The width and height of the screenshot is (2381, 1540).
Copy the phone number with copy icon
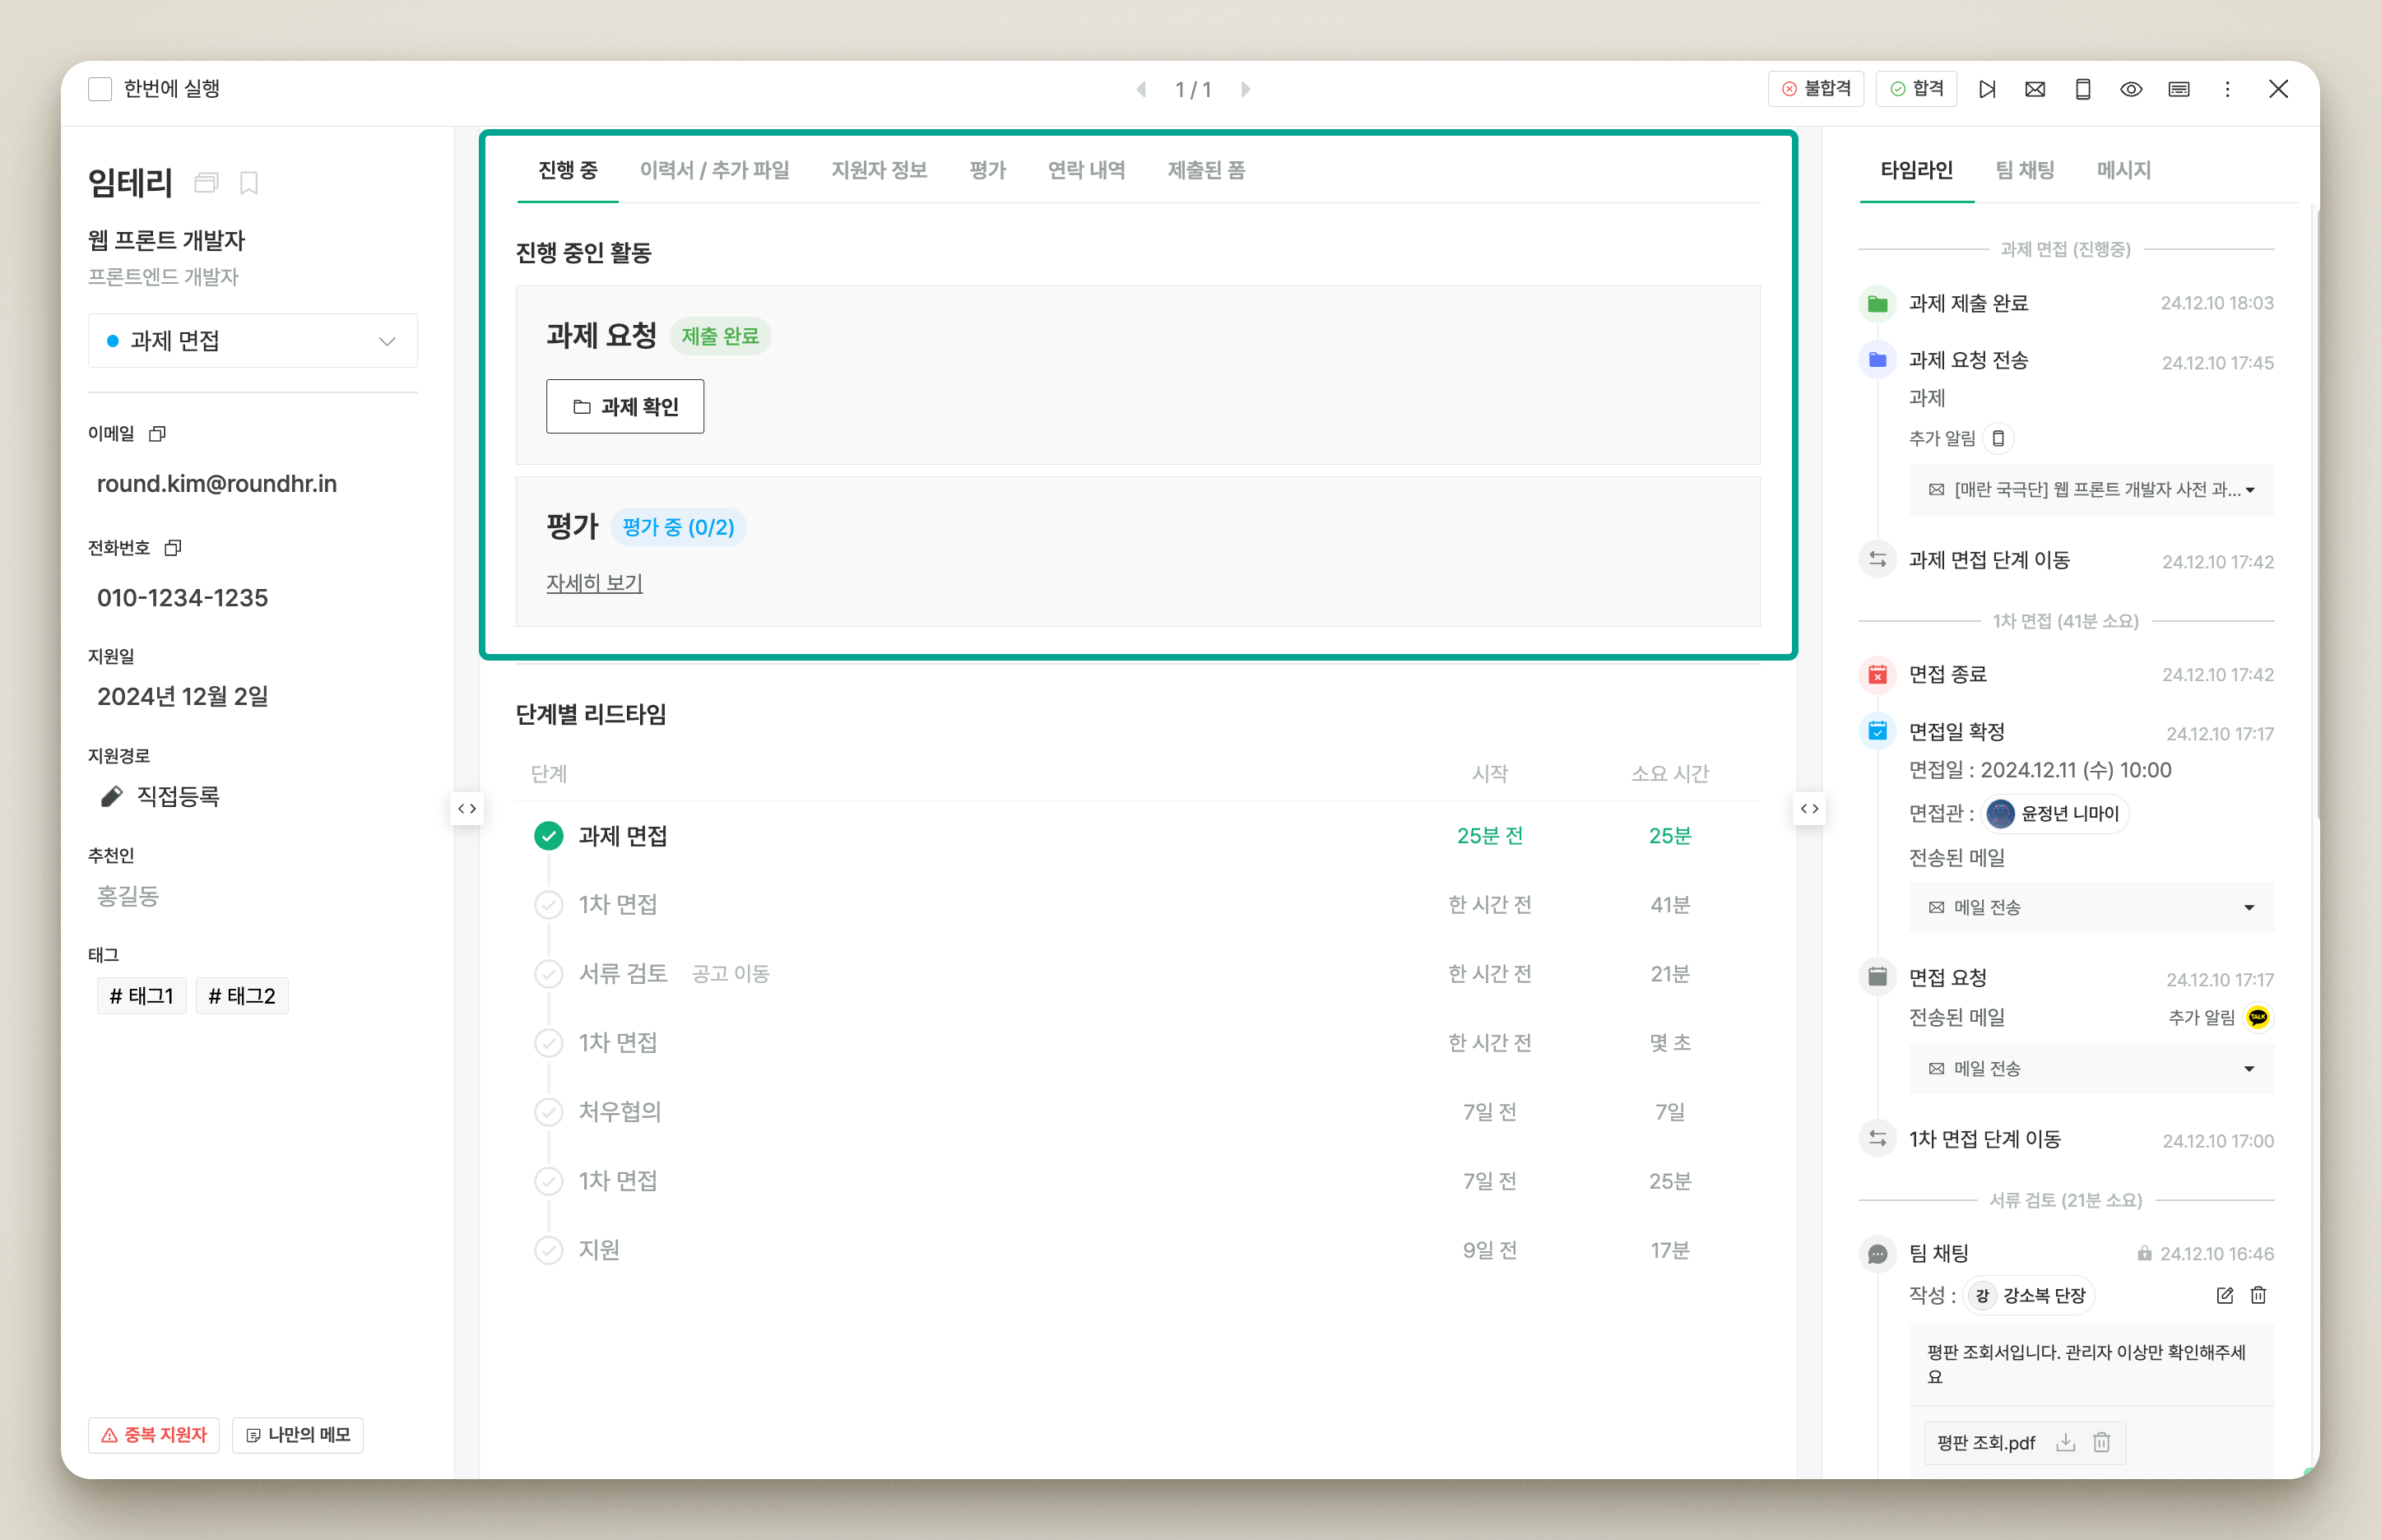click(x=173, y=548)
